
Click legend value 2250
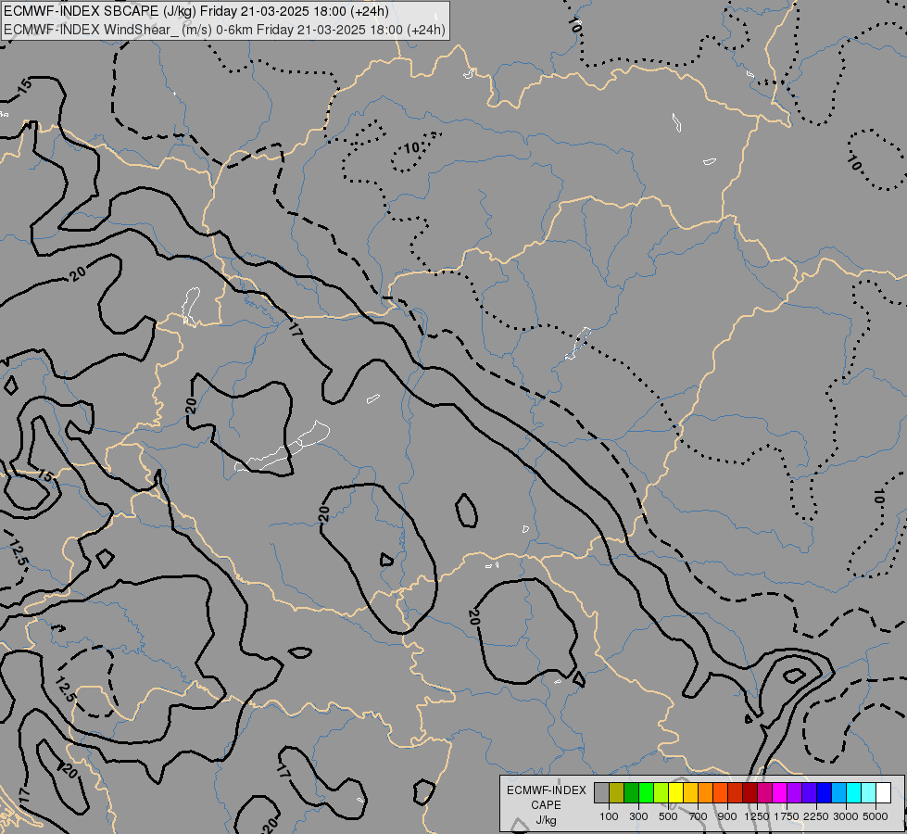(816, 816)
